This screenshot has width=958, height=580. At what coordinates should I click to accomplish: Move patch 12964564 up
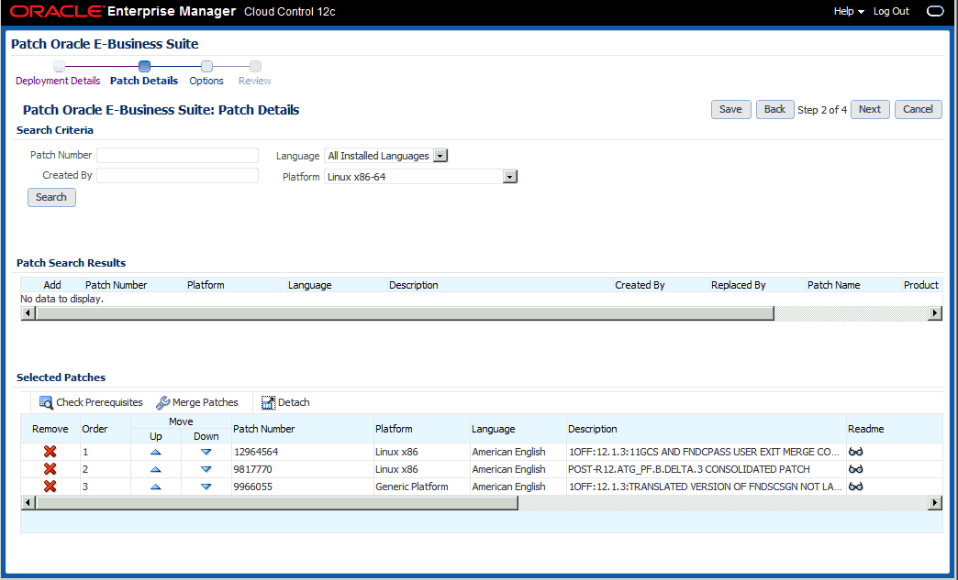(156, 452)
